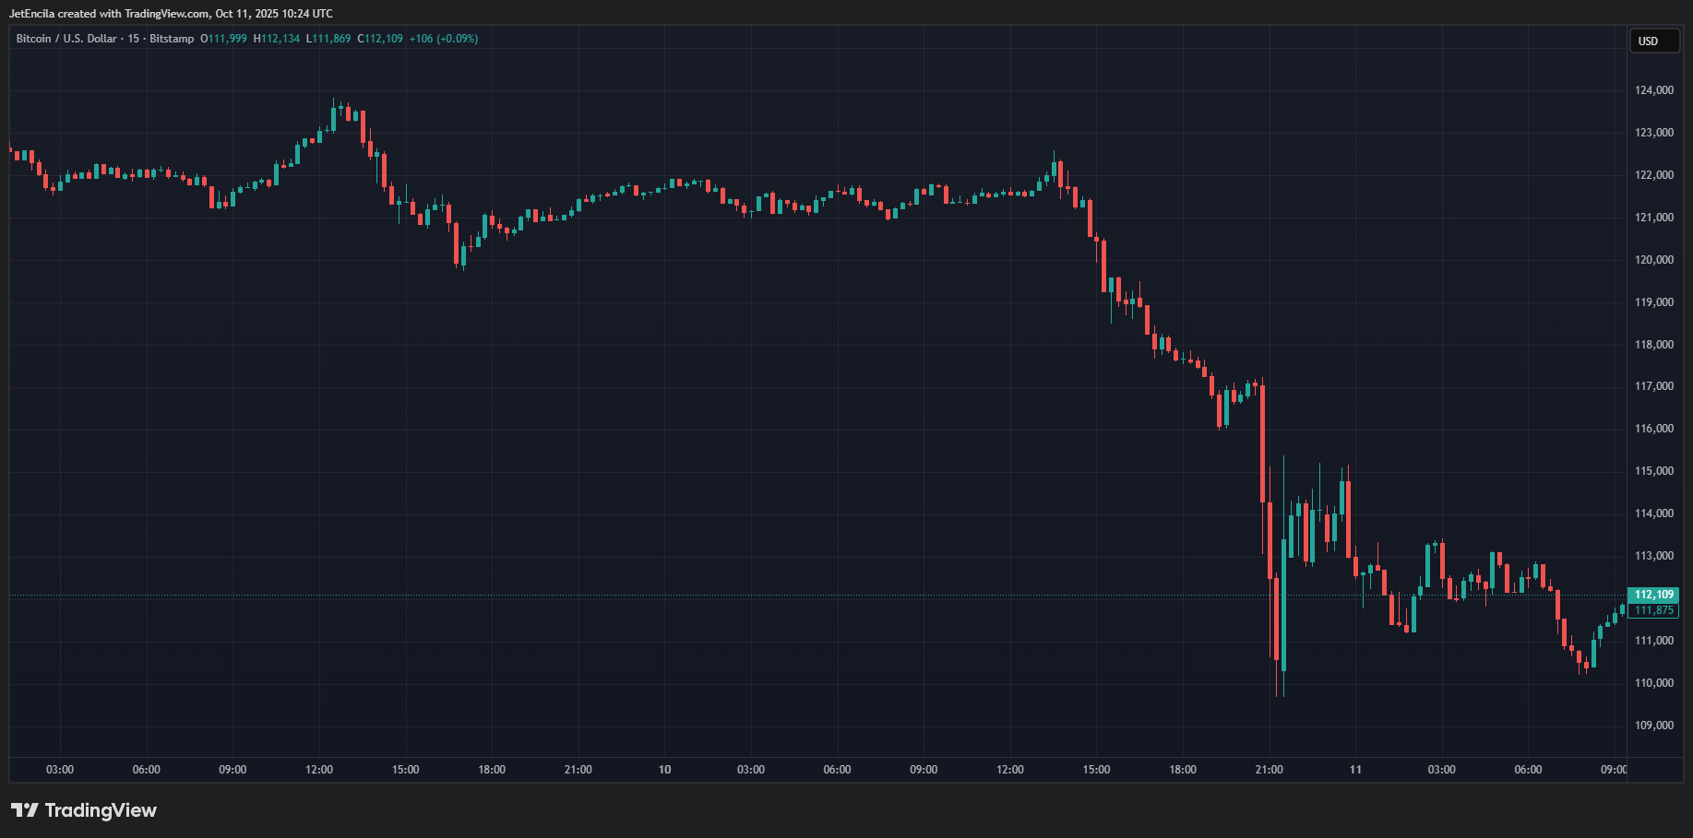Click the 111,875 price tag on axis
This screenshot has height=838, width=1693.
point(1653,610)
